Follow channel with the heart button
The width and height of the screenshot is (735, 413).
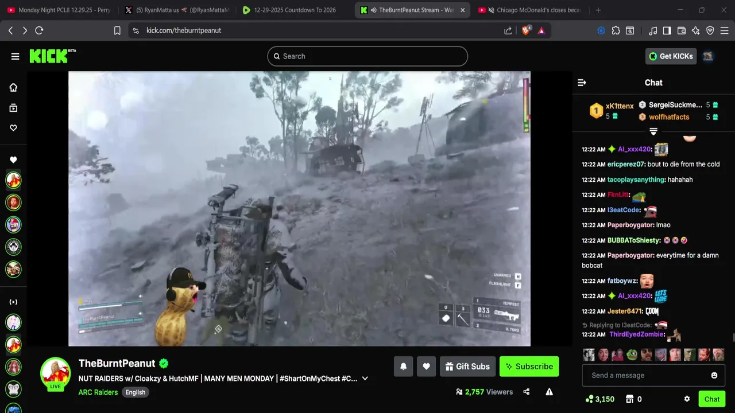(x=426, y=367)
